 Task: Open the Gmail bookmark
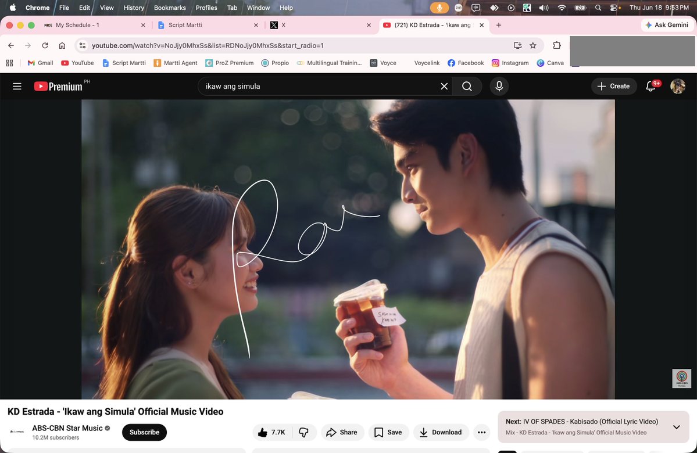[40, 63]
